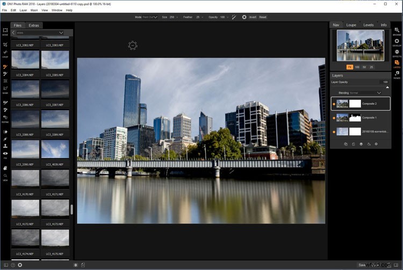Click the Reset mask button
This screenshot has width=403, height=270.
[x=263, y=17]
